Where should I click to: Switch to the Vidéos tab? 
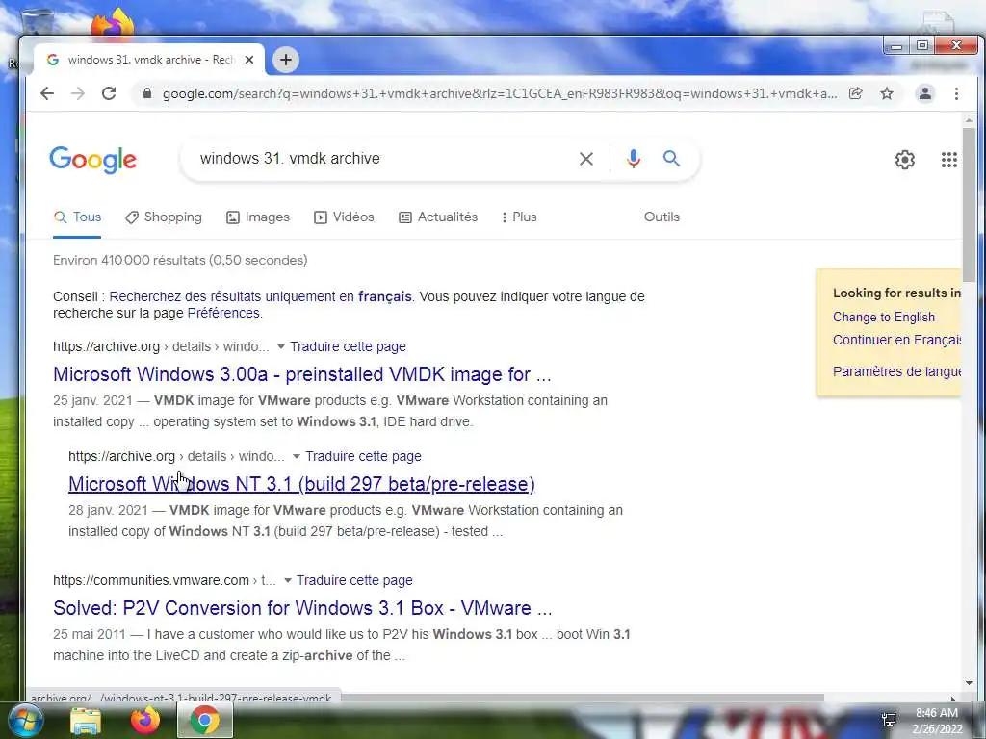344,217
